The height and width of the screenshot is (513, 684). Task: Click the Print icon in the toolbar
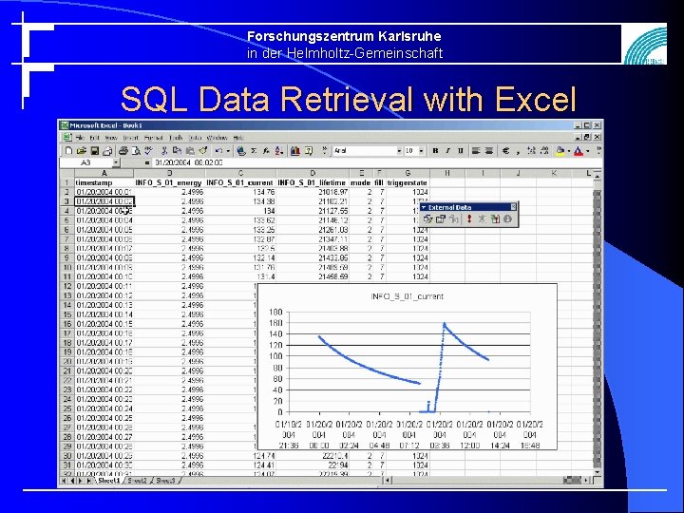[x=123, y=151]
